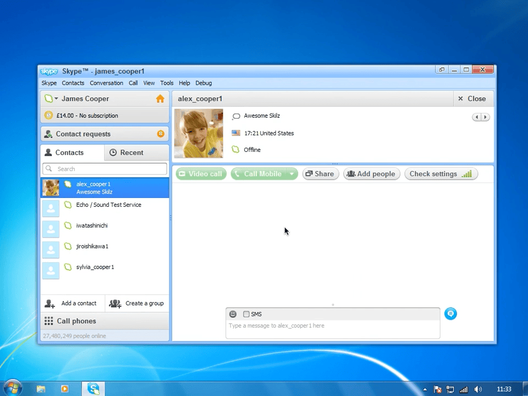Click sylvia_cooper1's placeholder avatar
This screenshot has width=528, height=396.
[51, 271]
